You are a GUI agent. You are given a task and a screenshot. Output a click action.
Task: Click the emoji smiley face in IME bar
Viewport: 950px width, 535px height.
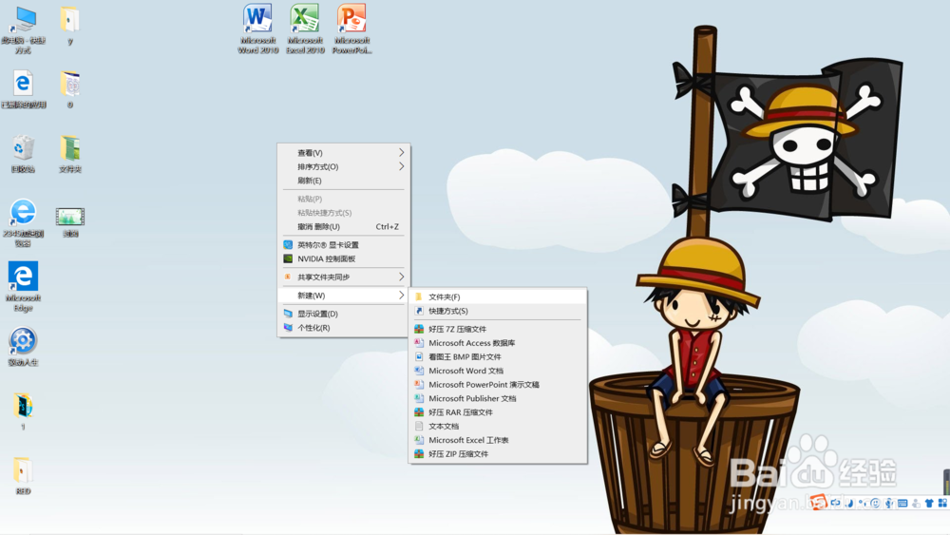click(x=875, y=503)
